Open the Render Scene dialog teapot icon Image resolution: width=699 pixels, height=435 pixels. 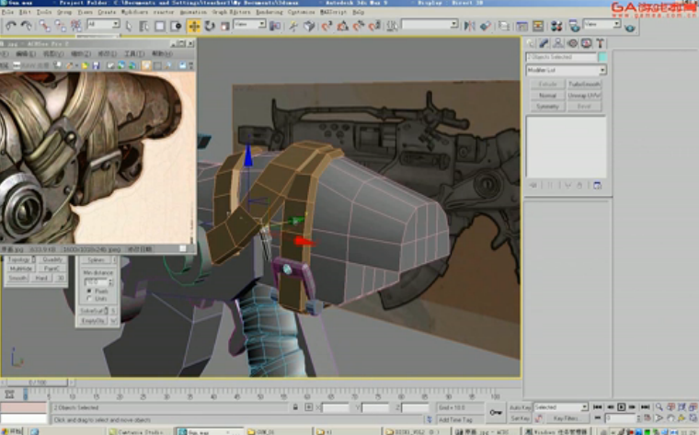click(x=574, y=27)
